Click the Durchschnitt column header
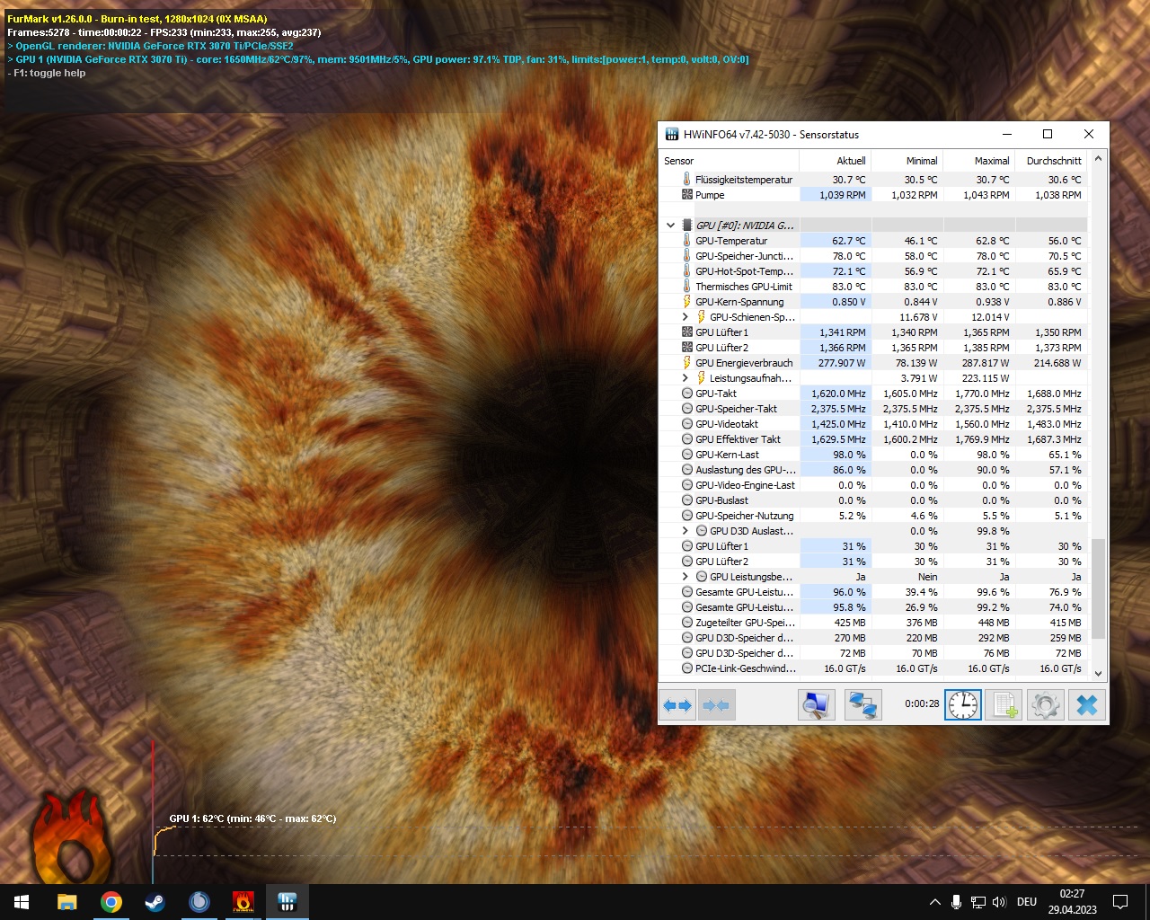 coord(1050,161)
